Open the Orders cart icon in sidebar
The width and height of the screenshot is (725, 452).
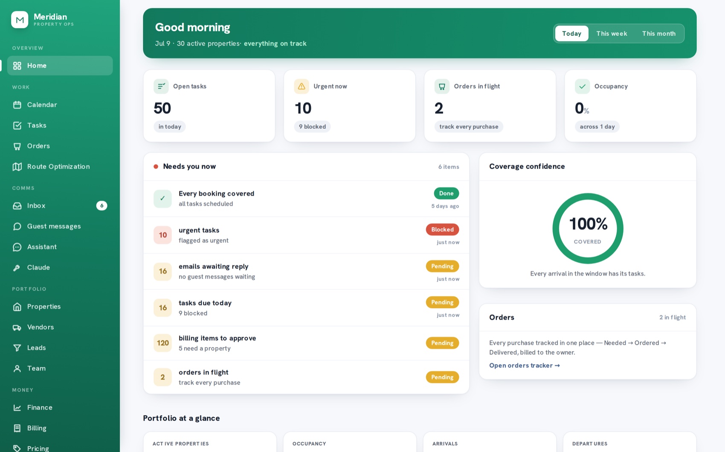click(17, 146)
